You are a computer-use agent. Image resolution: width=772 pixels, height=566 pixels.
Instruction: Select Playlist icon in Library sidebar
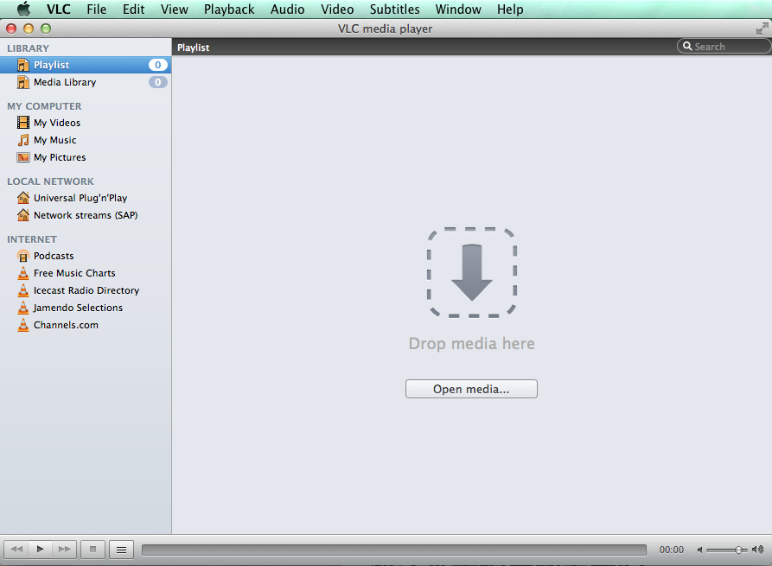[x=23, y=65]
